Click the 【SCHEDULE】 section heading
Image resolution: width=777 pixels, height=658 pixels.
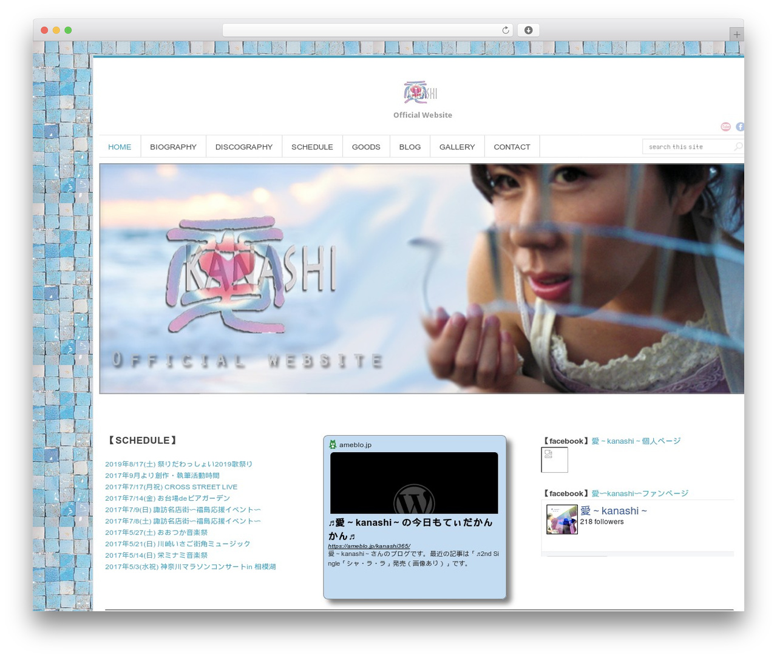143,441
